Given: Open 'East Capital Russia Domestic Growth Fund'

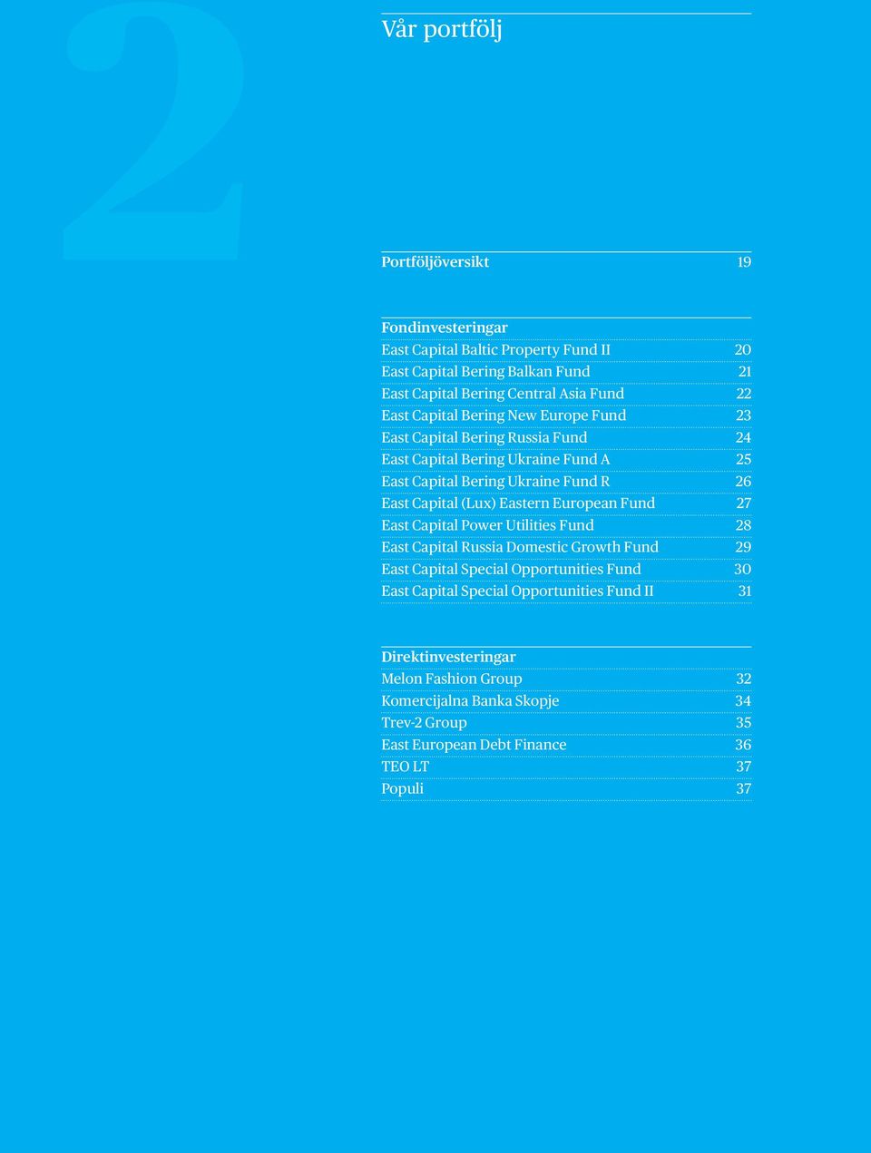Looking at the screenshot, I should pos(520,547).
